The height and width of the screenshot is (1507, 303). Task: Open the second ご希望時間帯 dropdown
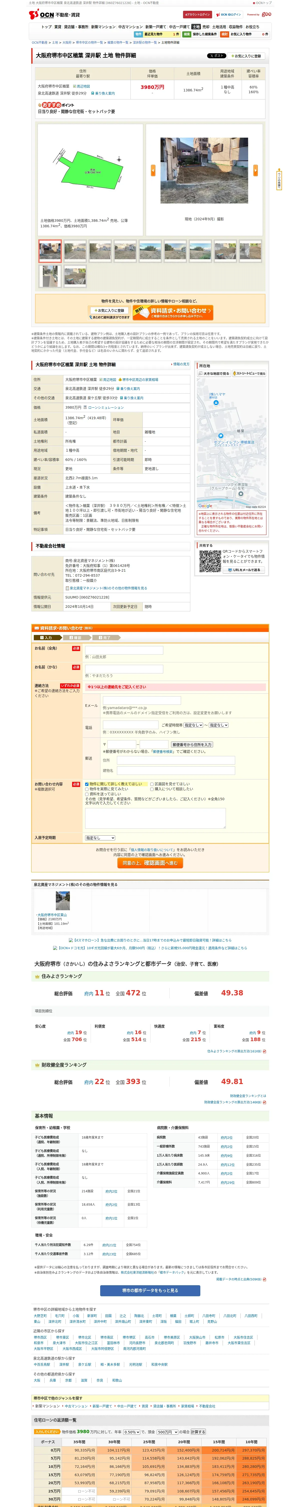click(x=218, y=725)
